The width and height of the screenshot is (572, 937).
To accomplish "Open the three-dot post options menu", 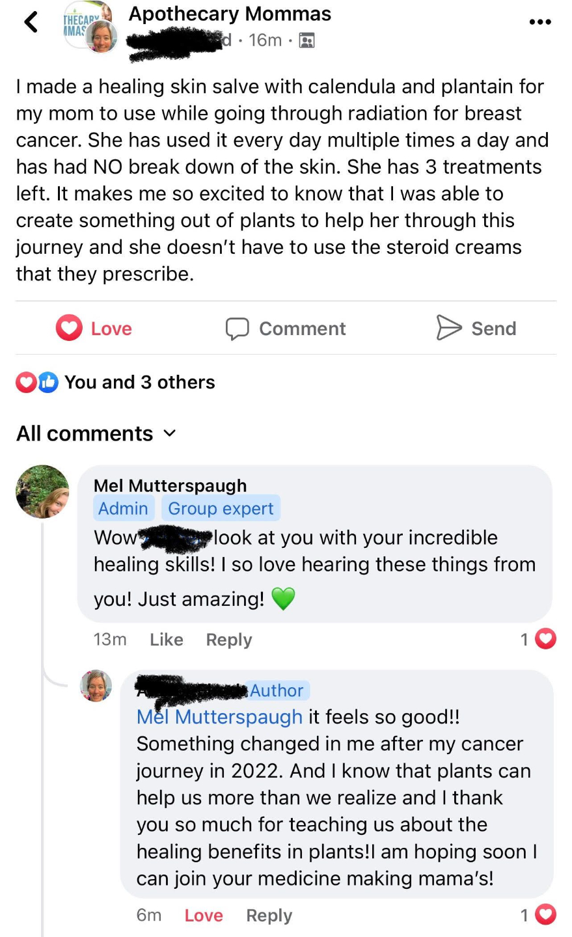I will point(540,22).
